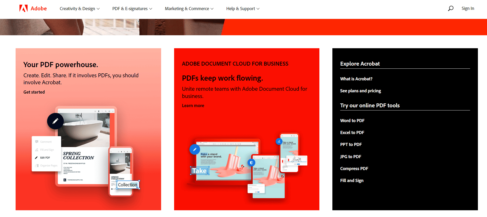The image size is (487, 217).
Task: Open See plans and pricing
Action: pos(360,91)
